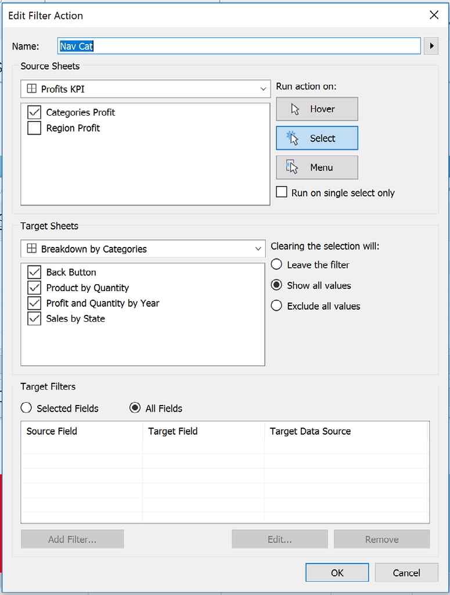Select Leave the filter option
This screenshot has width=450, height=595.
coord(277,265)
